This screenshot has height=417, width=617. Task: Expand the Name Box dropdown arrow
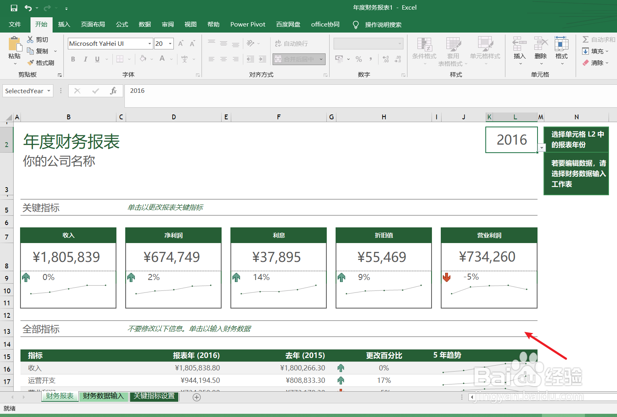point(49,91)
